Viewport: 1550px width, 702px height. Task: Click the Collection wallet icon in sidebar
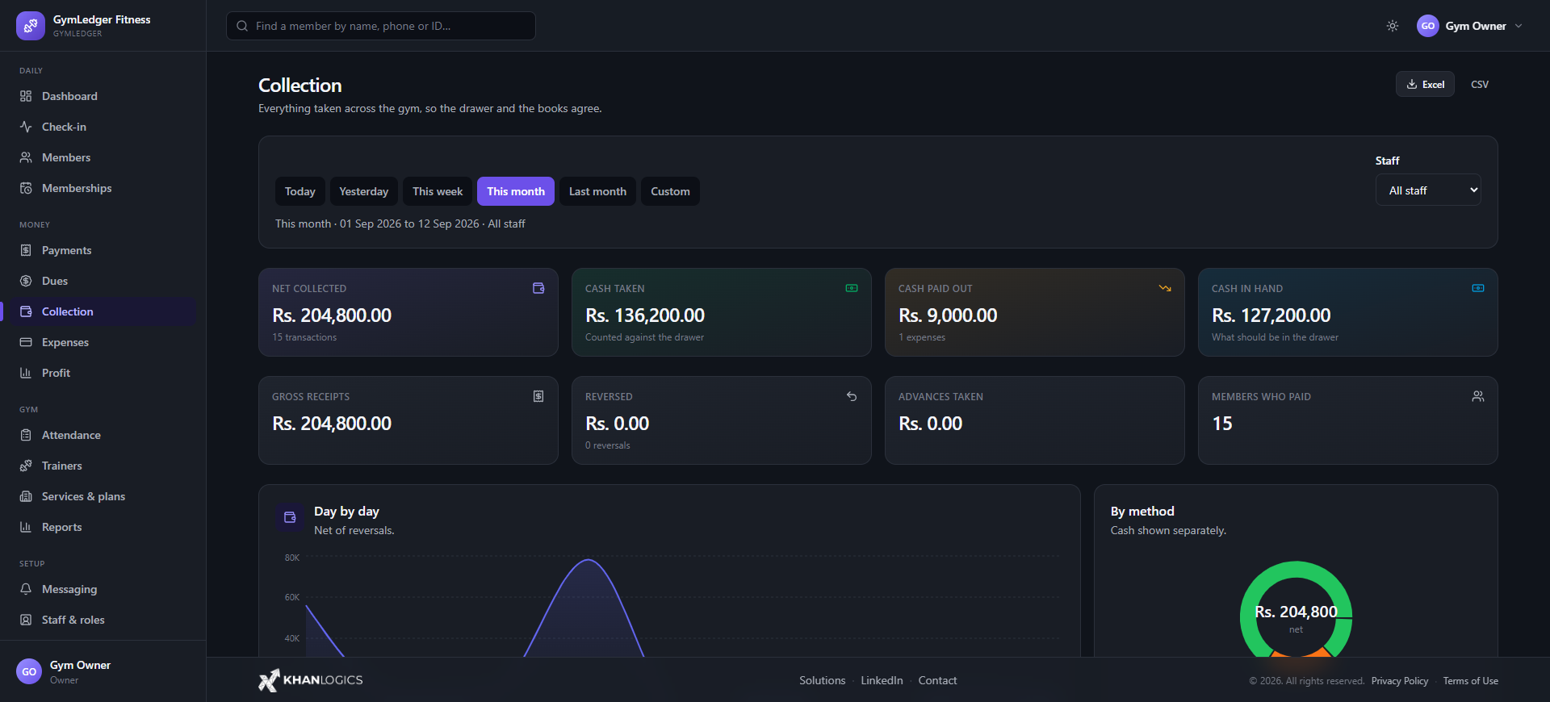(x=26, y=311)
